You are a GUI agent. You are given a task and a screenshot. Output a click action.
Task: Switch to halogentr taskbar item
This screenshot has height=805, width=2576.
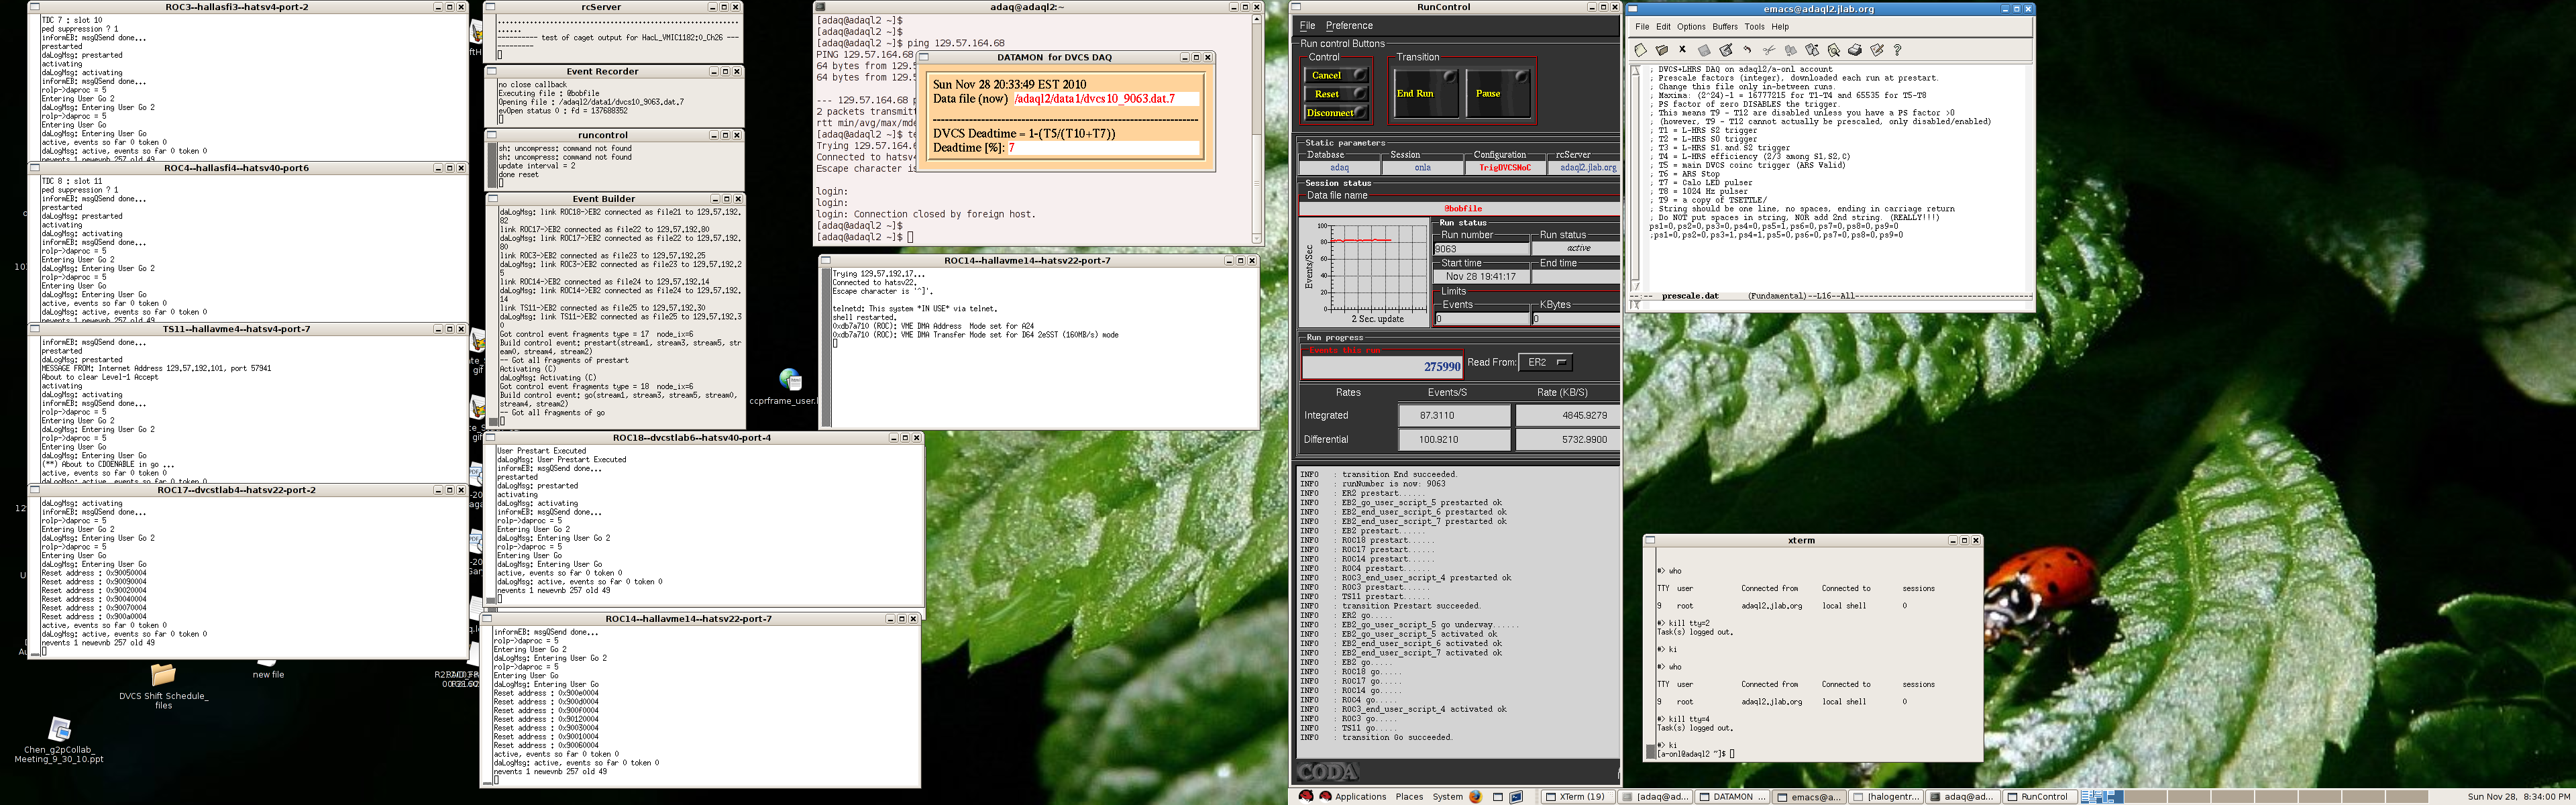1886,797
